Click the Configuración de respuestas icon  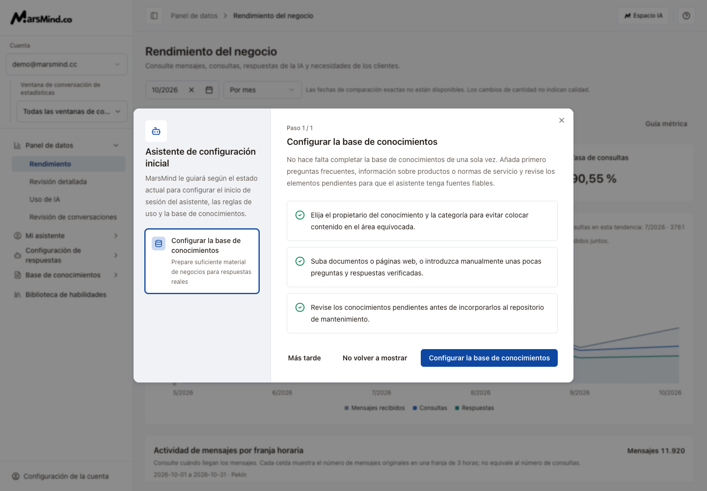[x=17, y=255]
